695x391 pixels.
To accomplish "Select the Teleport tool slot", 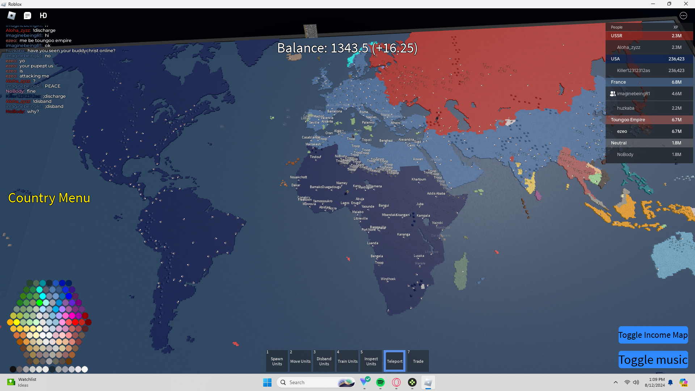I will pos(394,361).
